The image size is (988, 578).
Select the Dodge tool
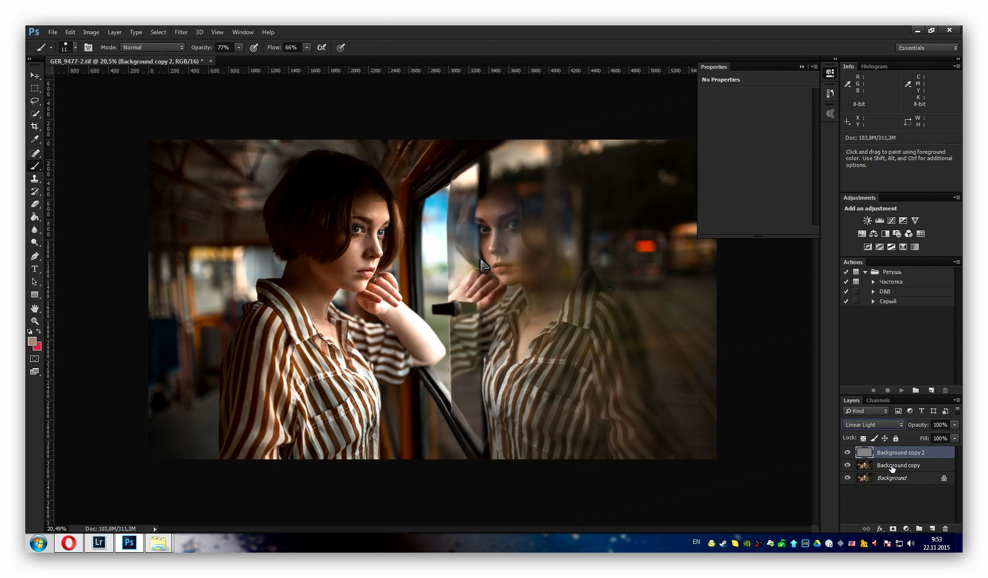click(x=35, y=242)
